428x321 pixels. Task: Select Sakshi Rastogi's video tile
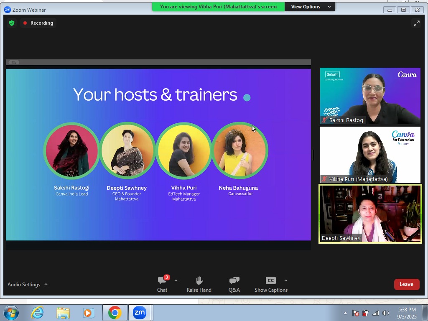(370, 96)
